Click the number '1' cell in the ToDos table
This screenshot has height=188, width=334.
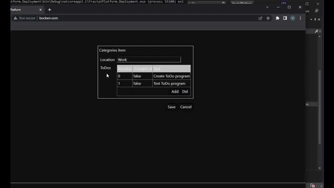point(125,84)
